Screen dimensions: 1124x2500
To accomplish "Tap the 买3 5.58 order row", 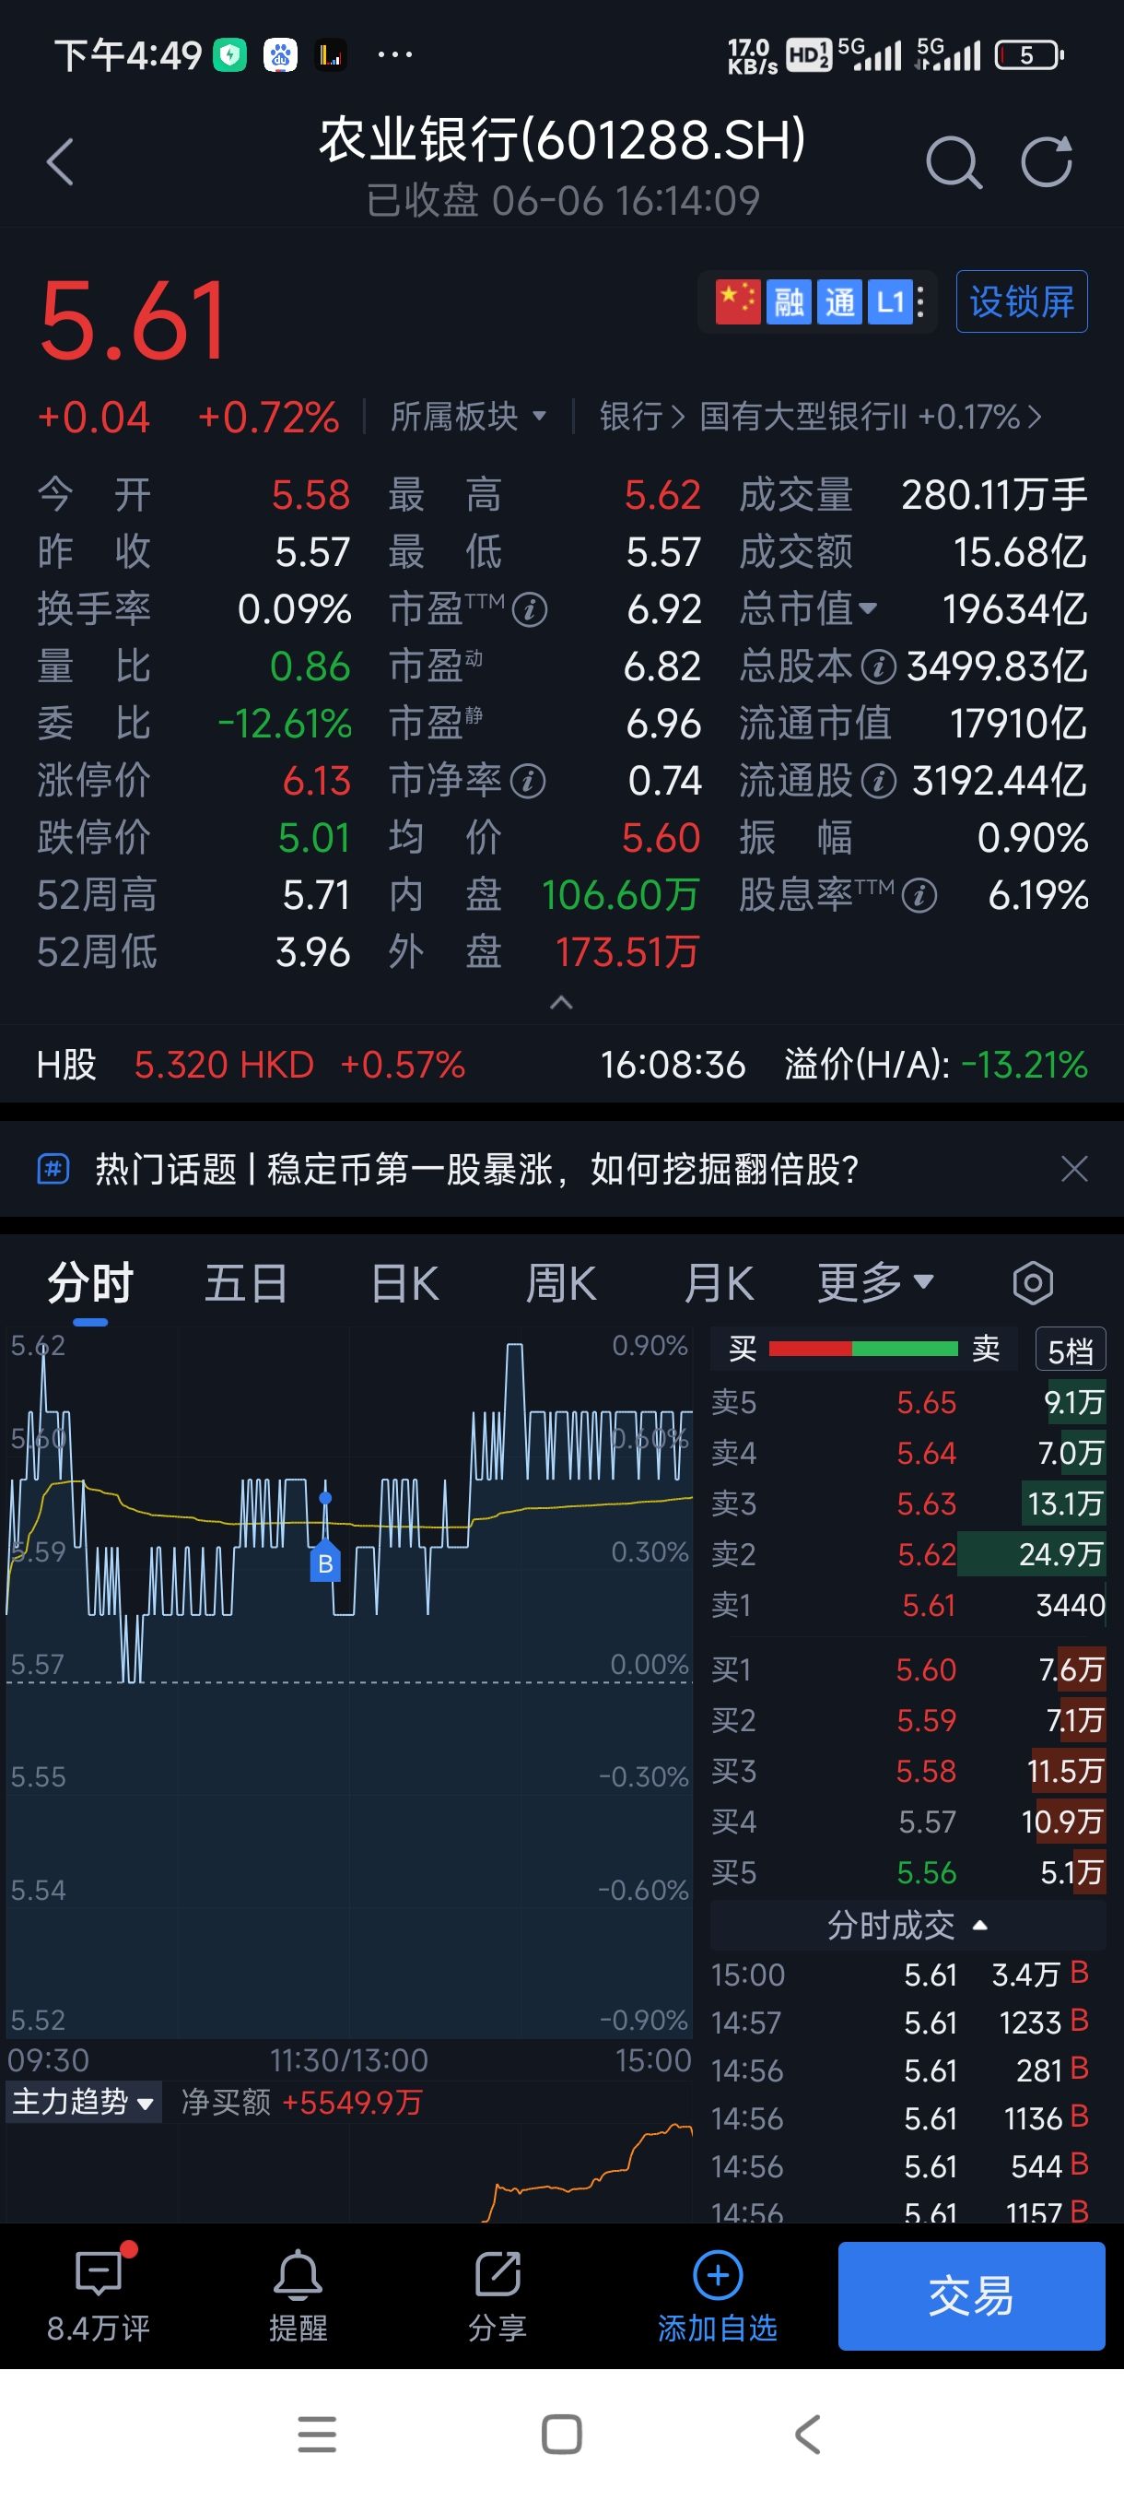I will [907, 1771].
